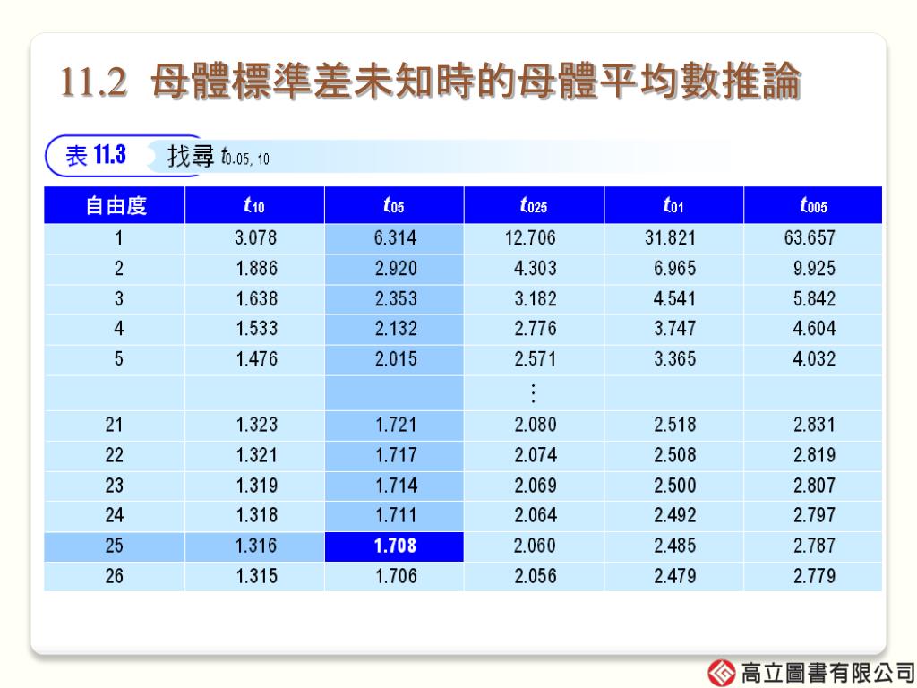Click the degrees of freedom 22 cell
The image size is (917, 688).
tap(115, 455)
